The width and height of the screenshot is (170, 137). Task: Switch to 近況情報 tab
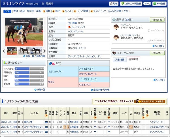pyautogui.click(x=133, y=59)
